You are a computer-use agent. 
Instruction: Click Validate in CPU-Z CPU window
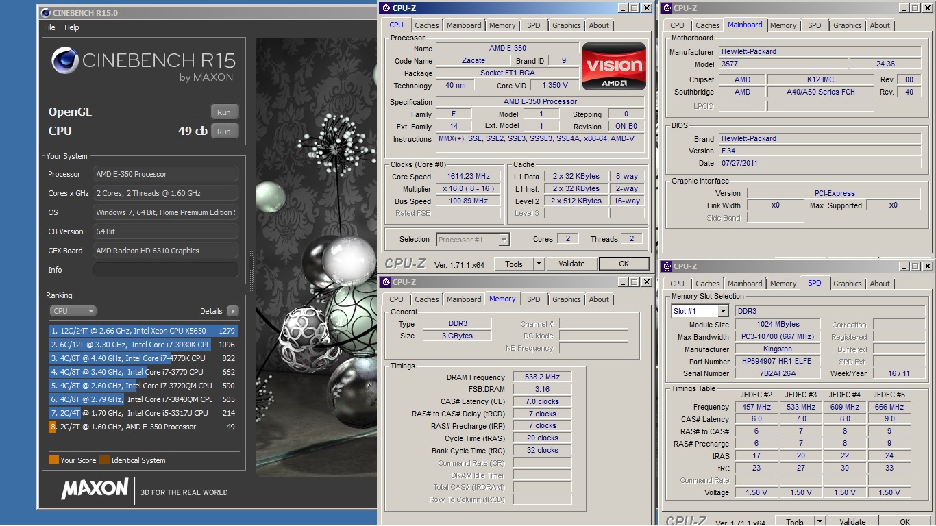click(x=571, y=264)
